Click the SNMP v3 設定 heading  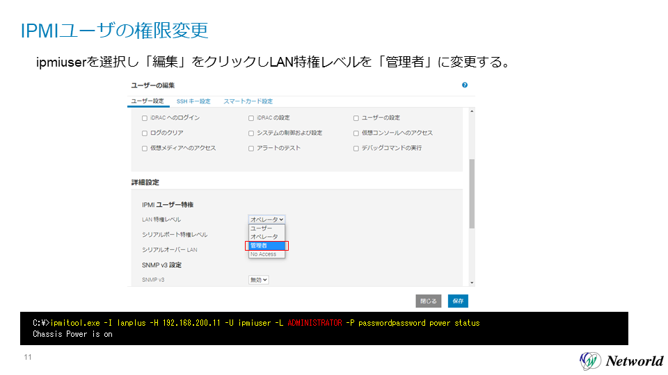(161, 265)
